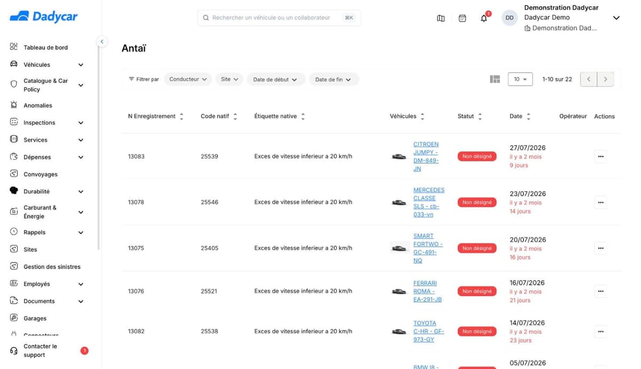Open the Garages page
The width and height of the screenshot is (641, 369).
(x=35, y=318)
